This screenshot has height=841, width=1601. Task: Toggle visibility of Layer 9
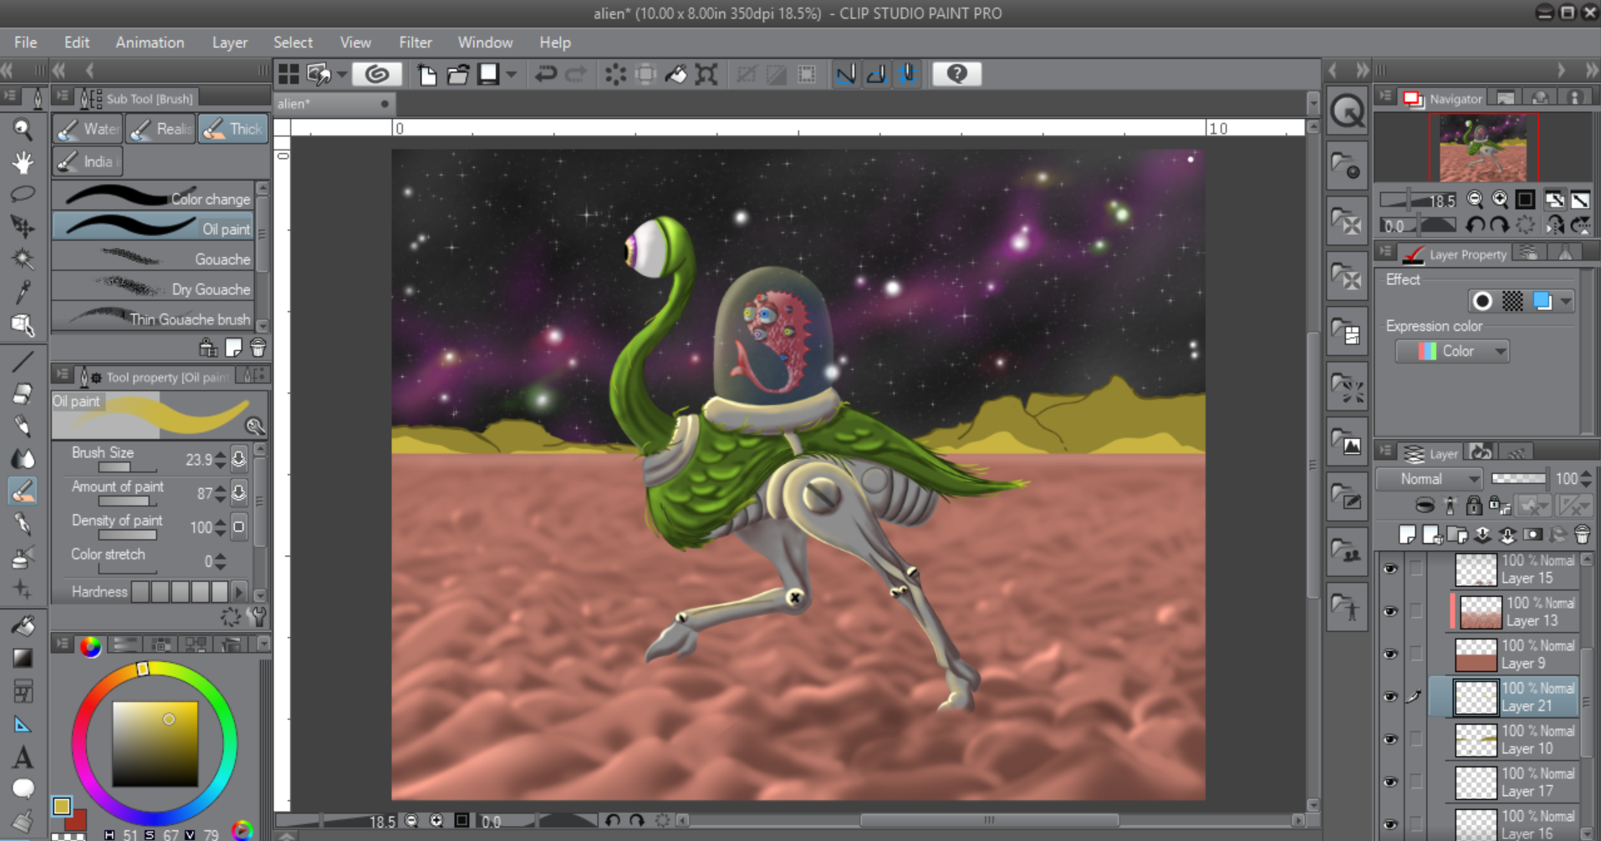click(1390, 655)
